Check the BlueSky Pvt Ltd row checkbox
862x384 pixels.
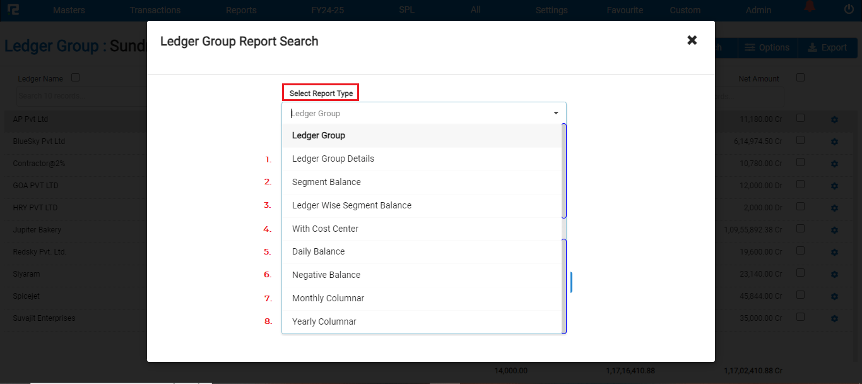coord(800,140)
